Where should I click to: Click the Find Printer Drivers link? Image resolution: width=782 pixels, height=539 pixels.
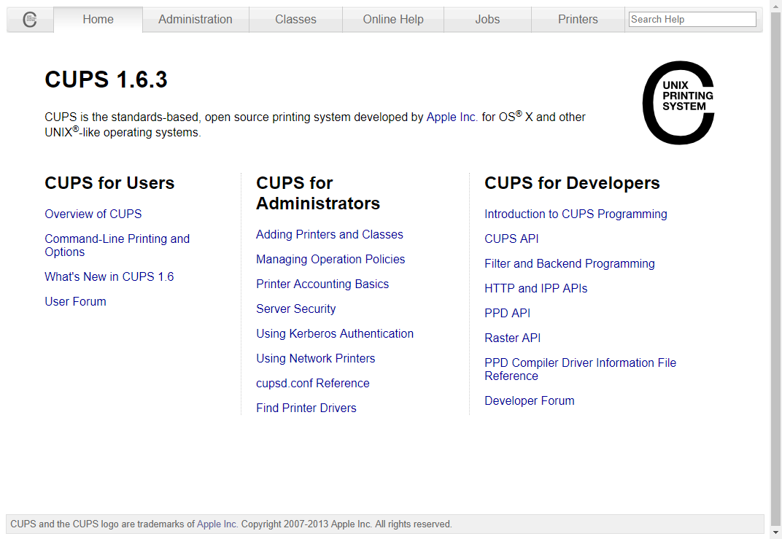[x=306, y=408]
